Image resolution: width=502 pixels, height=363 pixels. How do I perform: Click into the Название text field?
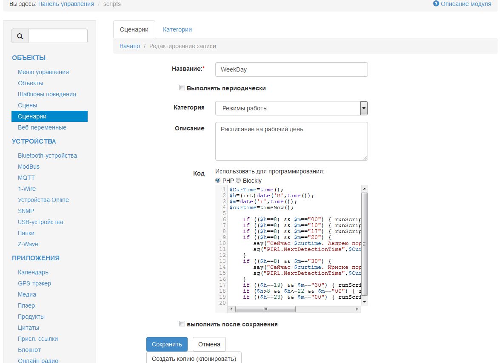[x=291, y=69]
